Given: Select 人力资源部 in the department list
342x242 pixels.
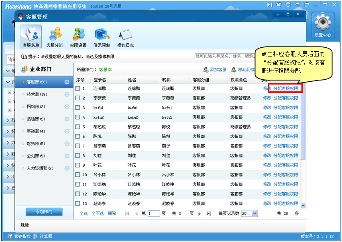Looking at the screenshot, I should click(x=40, y=168).
